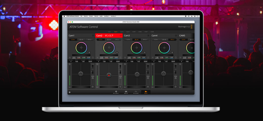Open the Macros menu

(x=86, y=16)
